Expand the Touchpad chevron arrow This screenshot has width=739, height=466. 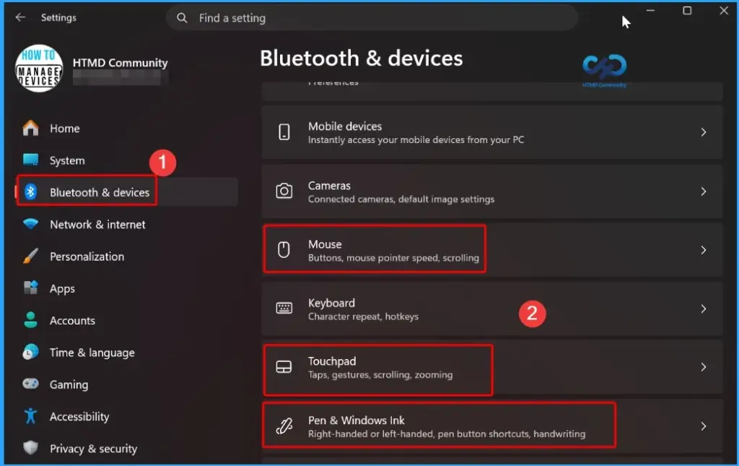pos(703,367)
